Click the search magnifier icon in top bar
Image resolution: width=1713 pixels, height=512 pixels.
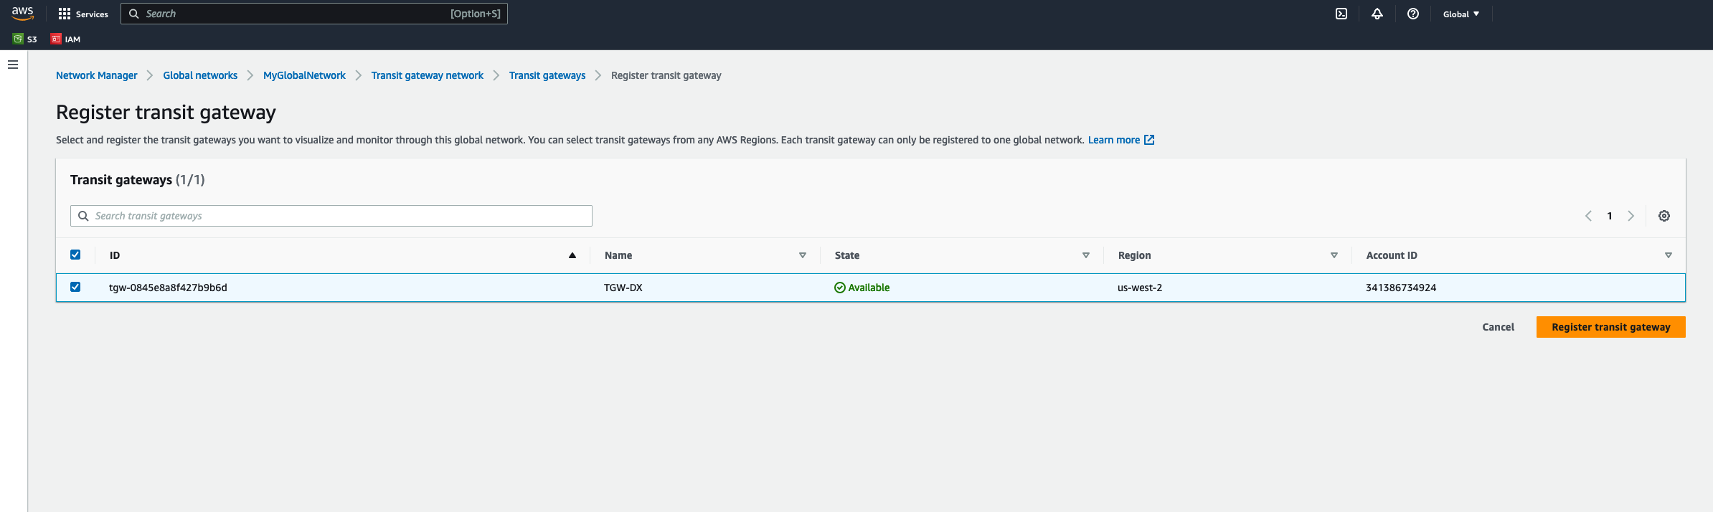click(133, 14)
